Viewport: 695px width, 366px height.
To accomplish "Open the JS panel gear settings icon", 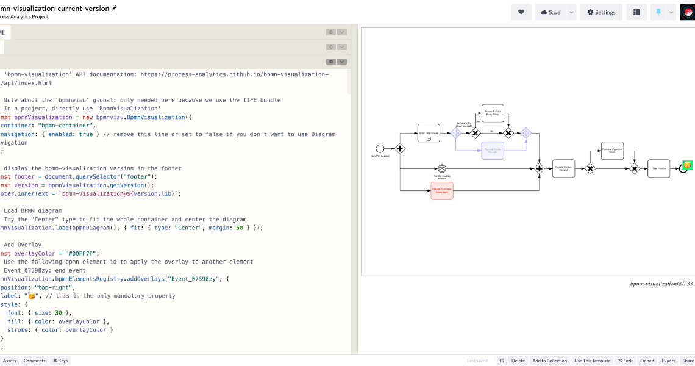I will [331, 62].
